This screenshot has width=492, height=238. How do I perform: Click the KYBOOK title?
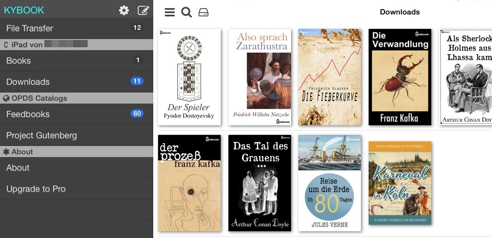24,10
